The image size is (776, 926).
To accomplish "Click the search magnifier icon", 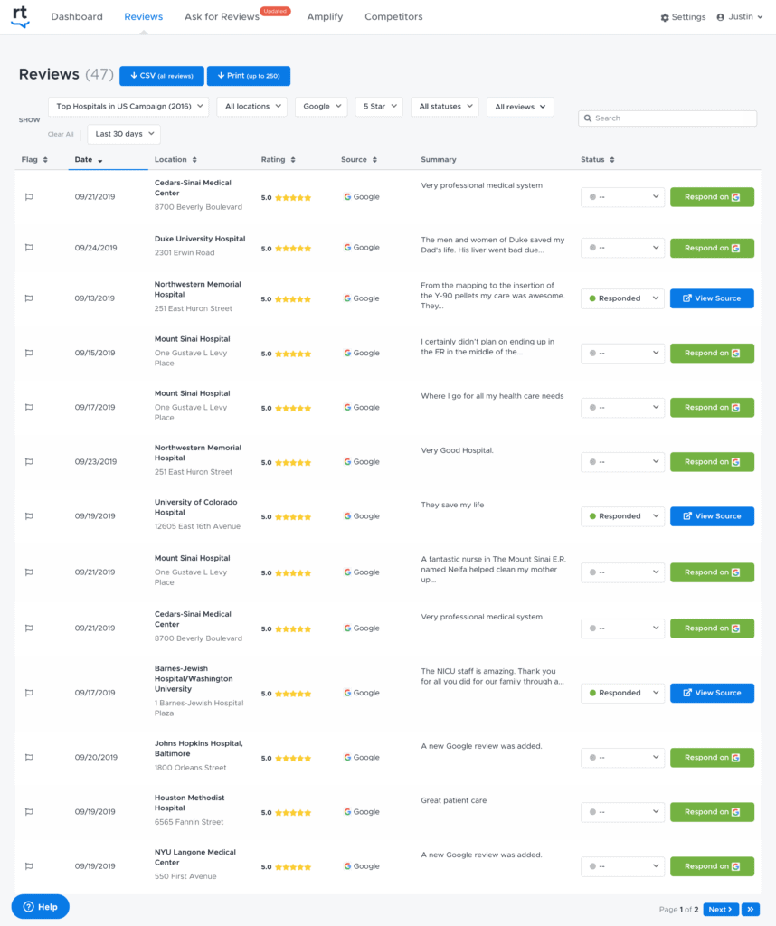I will click(590, 118).
